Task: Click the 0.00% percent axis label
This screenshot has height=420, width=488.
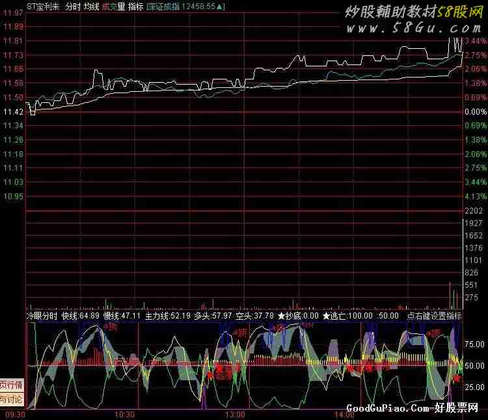Action: [x=476, y=111]
